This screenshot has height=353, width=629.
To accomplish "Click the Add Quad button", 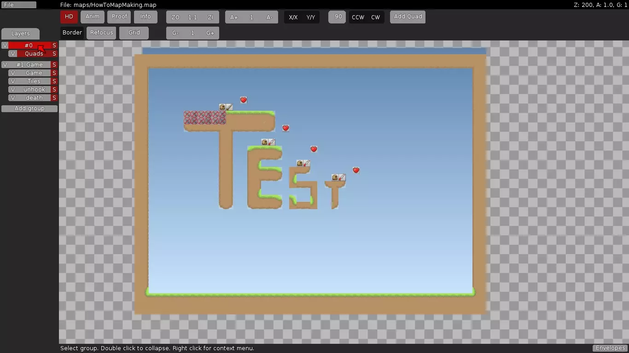I will (x=408, y=17).
